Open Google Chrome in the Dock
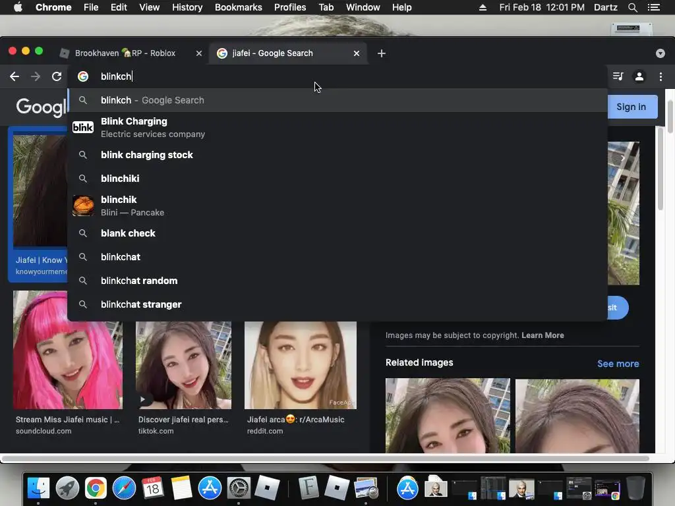 pyautogui.click(x=96, y=488)
